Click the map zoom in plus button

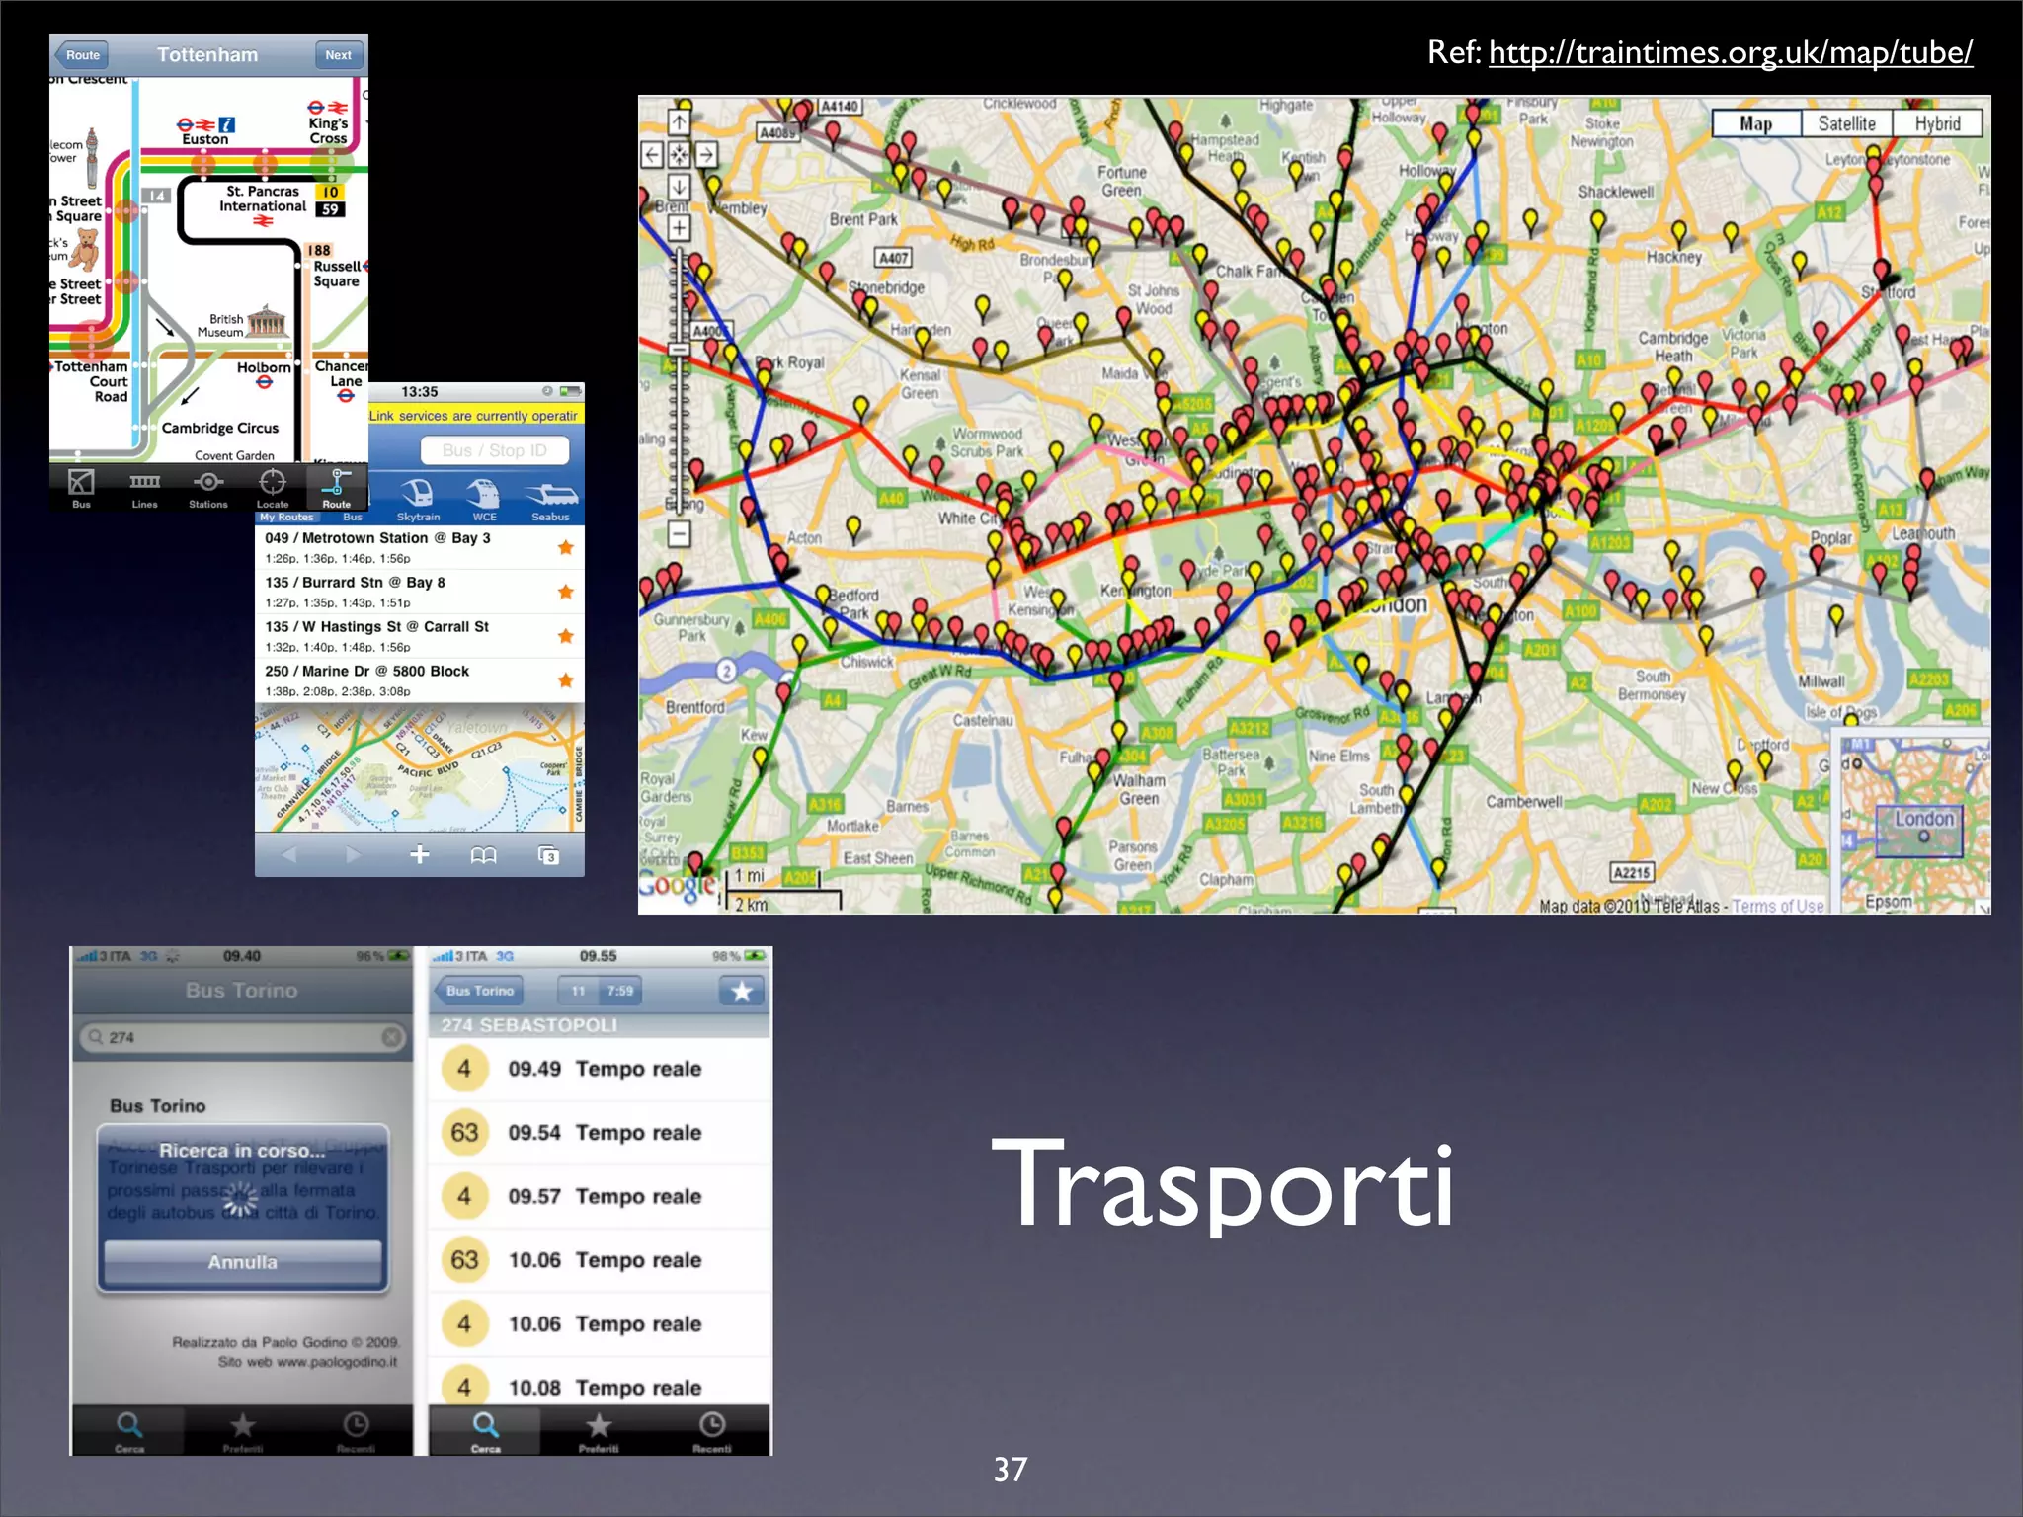click(680, 227)
